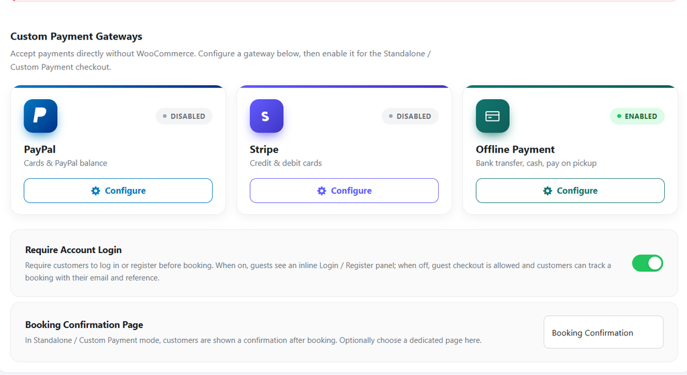
Task: Click the Offline Payment card title
Action: 515,149
